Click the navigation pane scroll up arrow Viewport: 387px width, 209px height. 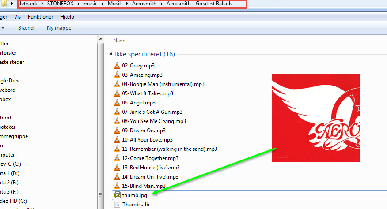click(x=100, y=39)
